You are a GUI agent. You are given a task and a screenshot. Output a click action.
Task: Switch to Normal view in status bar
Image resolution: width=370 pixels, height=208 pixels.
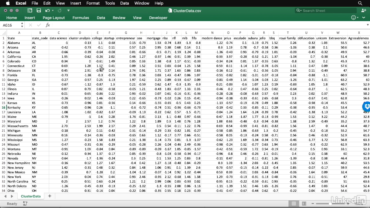coord(294,204)
